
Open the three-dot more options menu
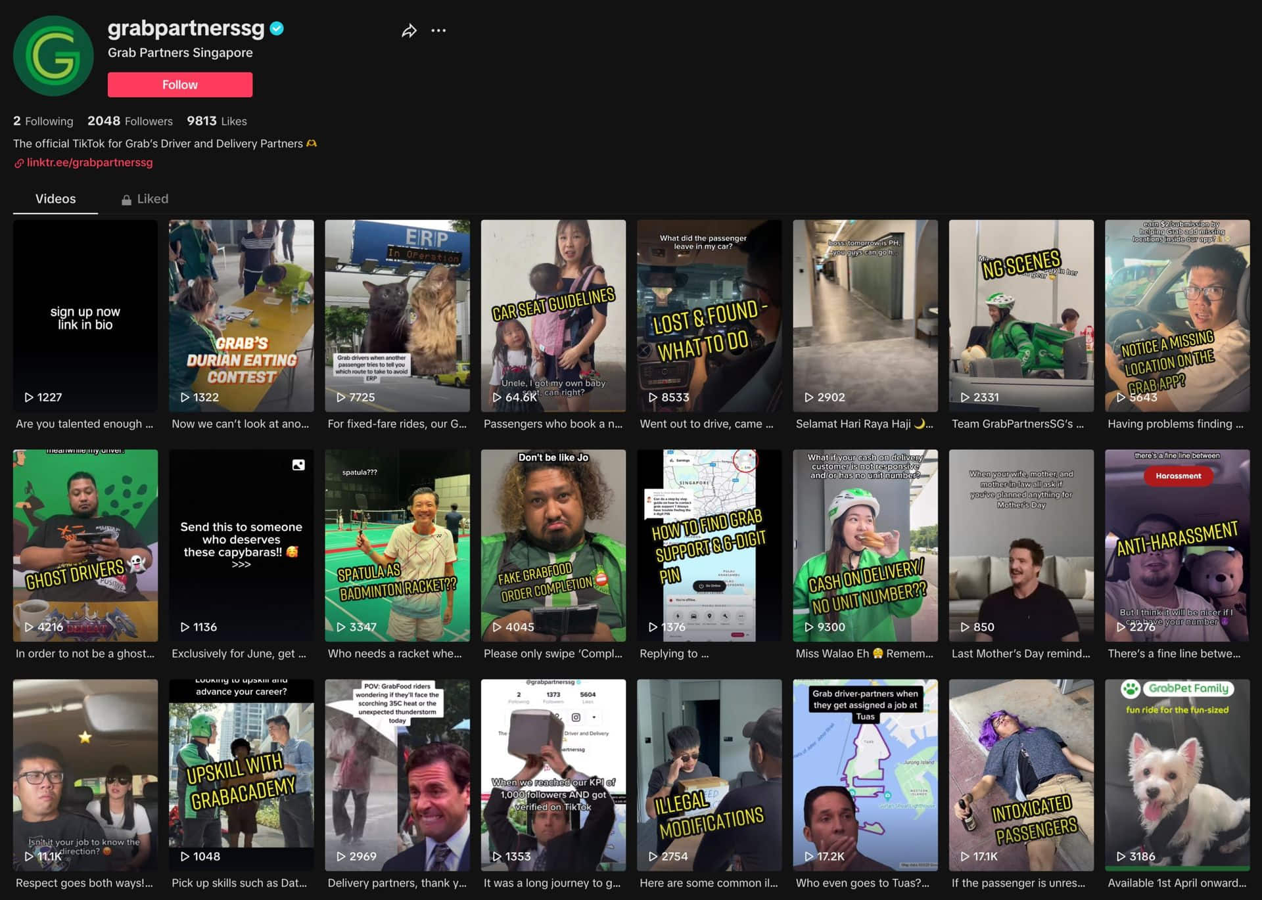coord(438,30)
